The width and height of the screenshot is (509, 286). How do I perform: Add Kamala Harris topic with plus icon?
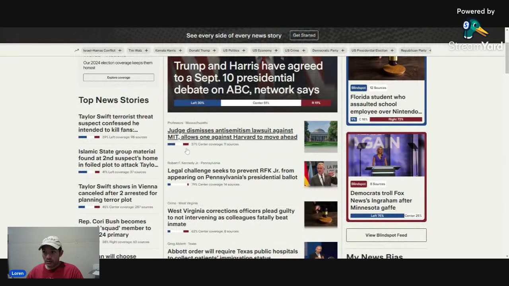[x=180, y=50]
